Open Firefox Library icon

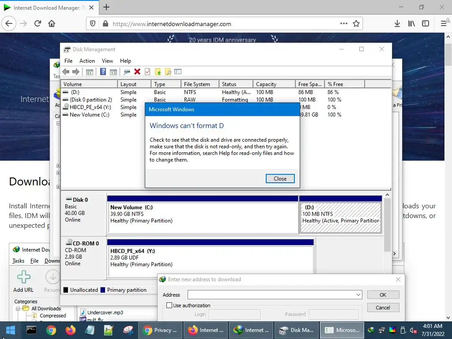click(411, 24)
